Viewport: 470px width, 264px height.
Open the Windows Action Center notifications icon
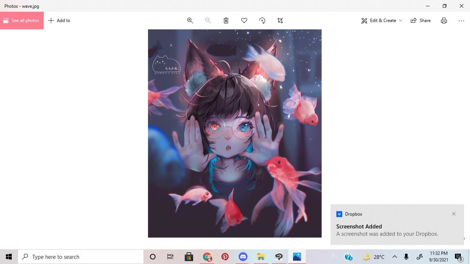[x=458, y=257]
